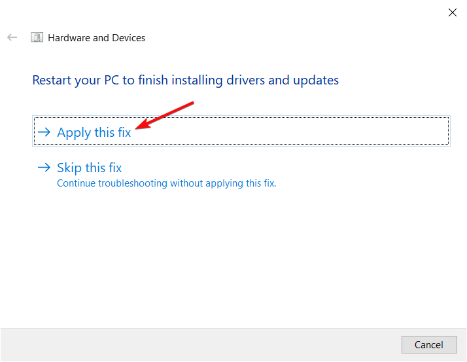Viewport: 467px width, 362px height.
Task: Click the word Devices in the title
Action: pos(129,38)
